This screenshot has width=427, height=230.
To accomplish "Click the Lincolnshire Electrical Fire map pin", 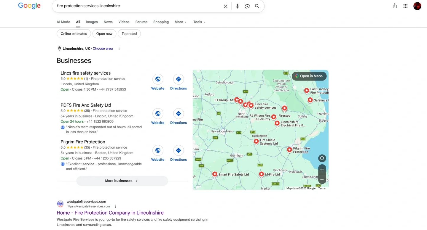I will pos(277,123).
